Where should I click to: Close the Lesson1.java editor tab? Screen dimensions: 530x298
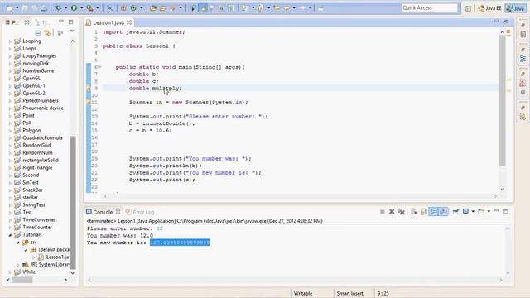(129, 22)
